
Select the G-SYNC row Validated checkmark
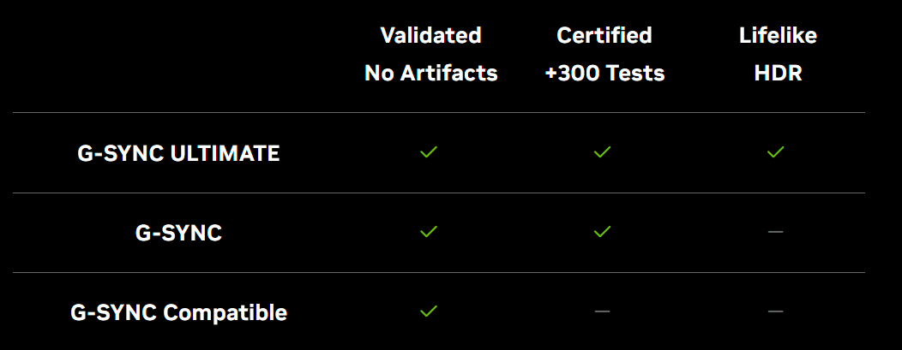[429, 232]
